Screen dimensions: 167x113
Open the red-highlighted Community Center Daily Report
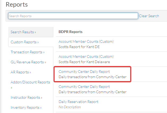(84, 72)
